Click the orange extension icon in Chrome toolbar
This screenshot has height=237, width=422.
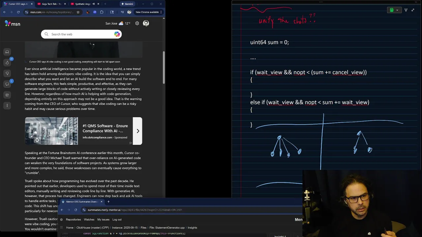tap(88, 12)
